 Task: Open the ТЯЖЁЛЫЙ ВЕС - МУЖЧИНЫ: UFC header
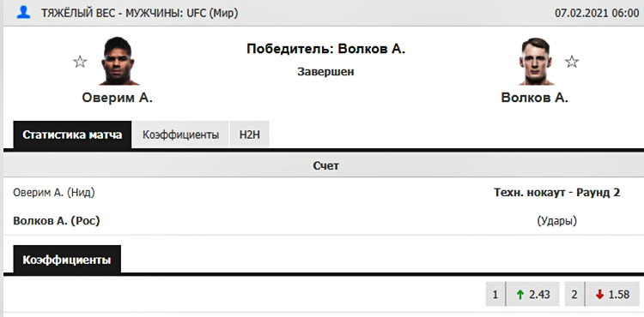click(139, 13)
